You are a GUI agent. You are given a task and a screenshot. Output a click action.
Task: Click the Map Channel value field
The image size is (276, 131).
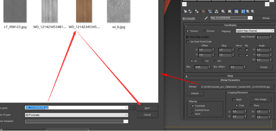(x=263, y=37)
